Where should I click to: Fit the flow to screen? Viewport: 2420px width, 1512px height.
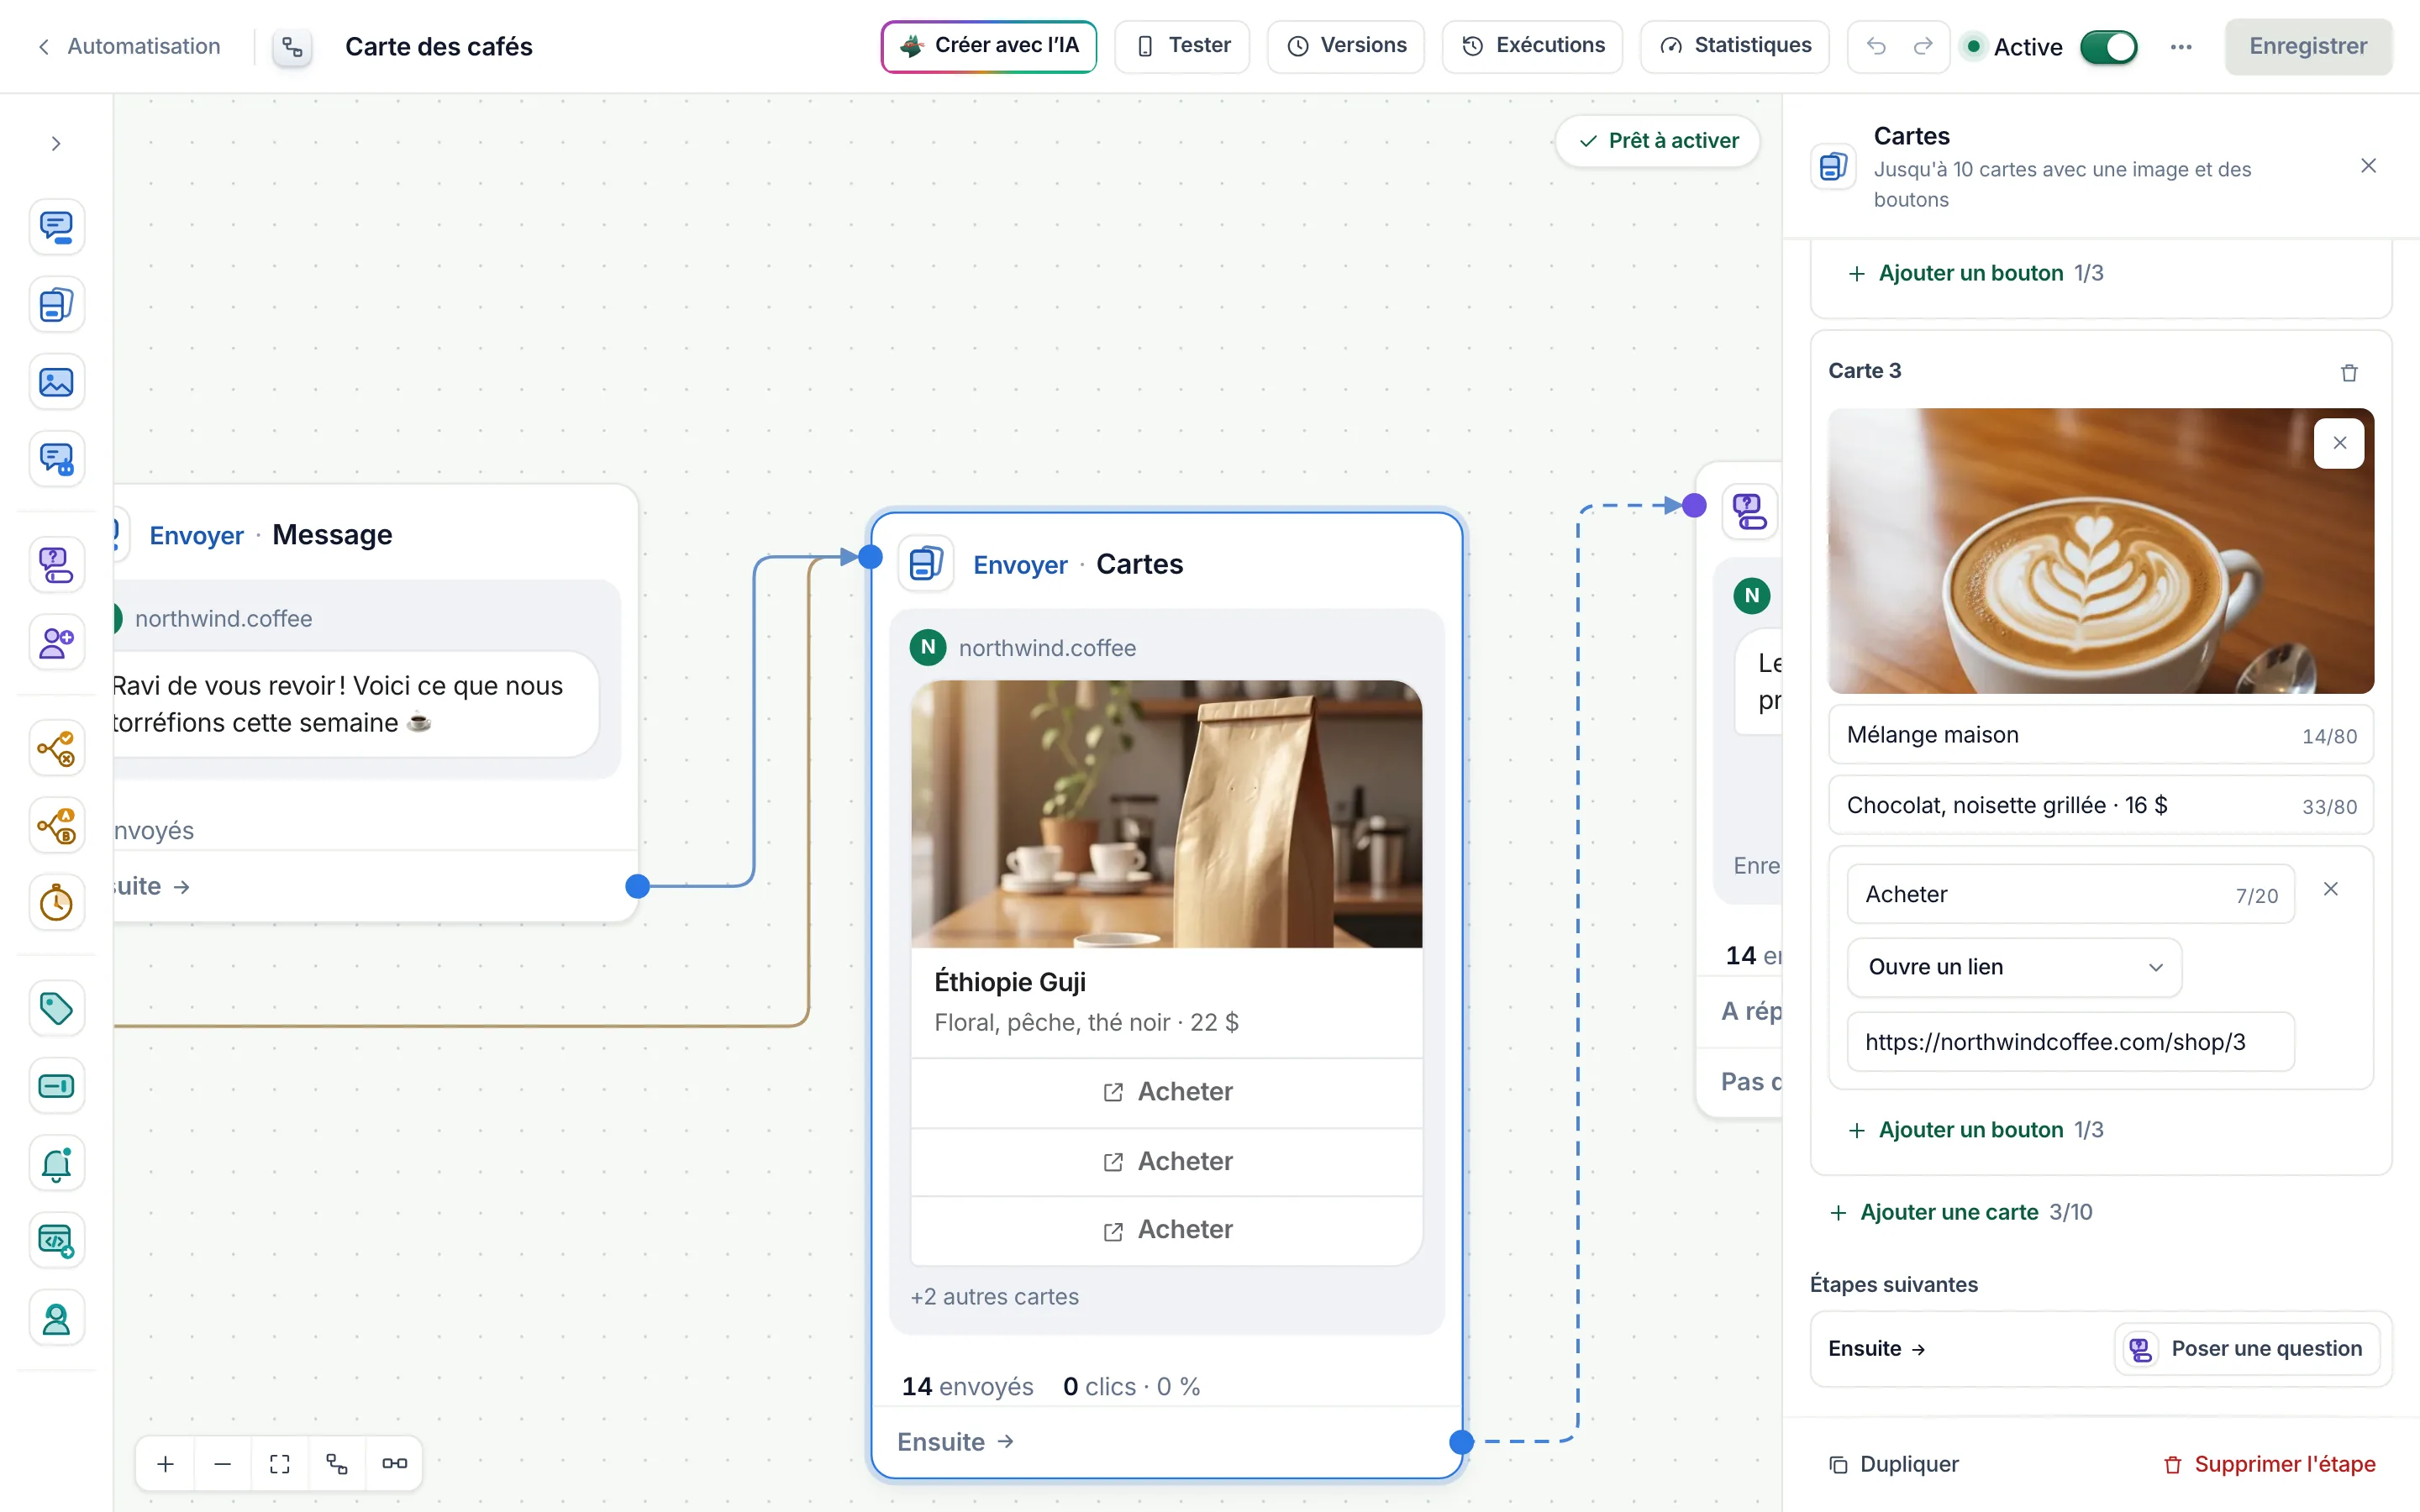[280, 1463]
